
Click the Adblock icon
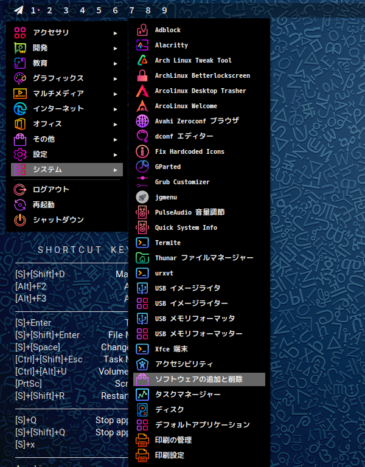pyautogui.click(x=142, y=30)
